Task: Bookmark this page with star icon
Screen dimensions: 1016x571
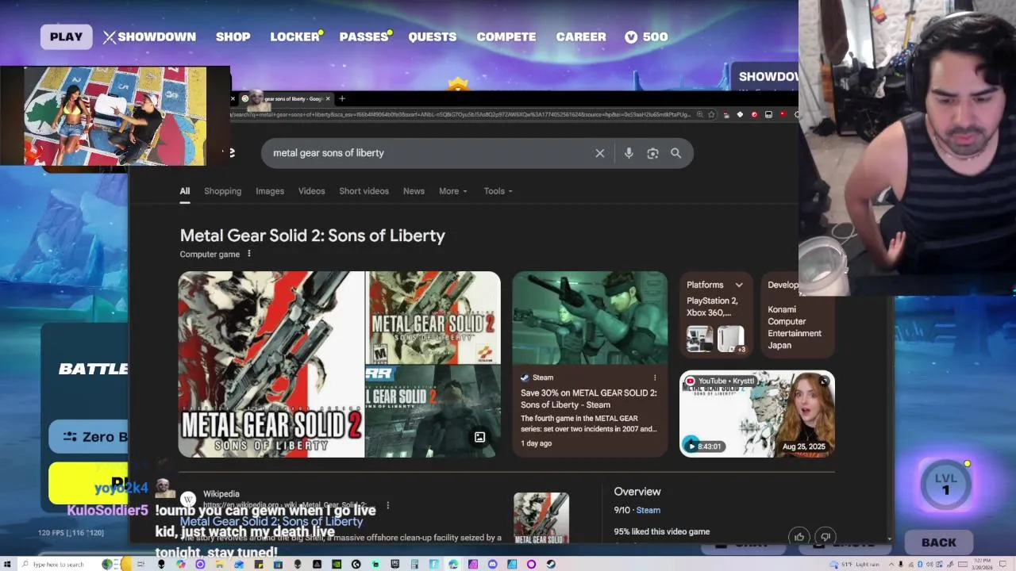Action: [711, 114]
